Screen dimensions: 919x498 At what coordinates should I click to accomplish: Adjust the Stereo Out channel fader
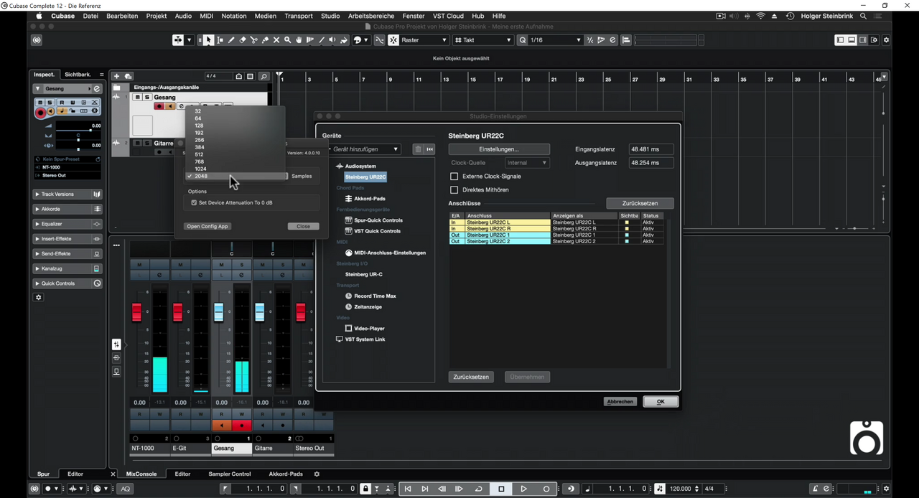click(300, 312)
